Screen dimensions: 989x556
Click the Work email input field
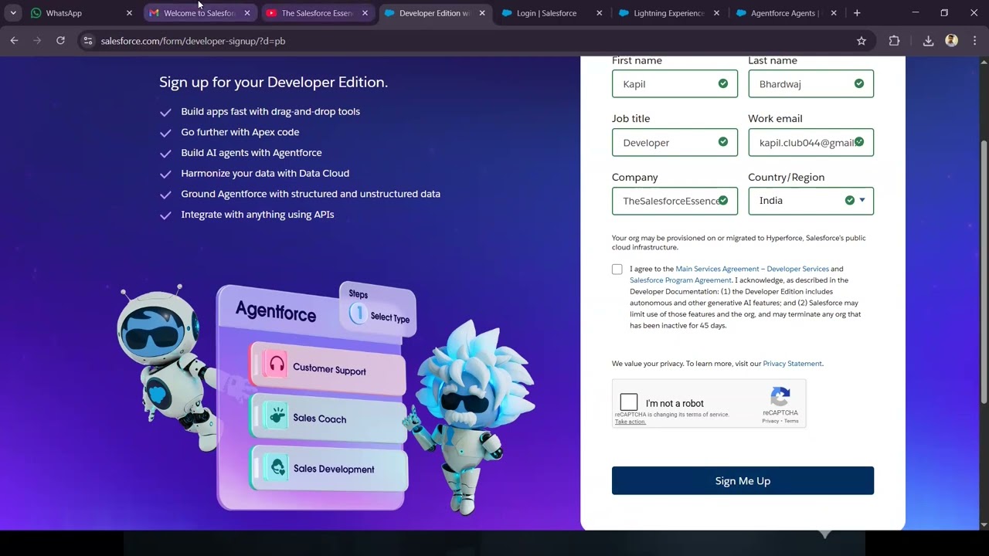(x=811, y=142)
